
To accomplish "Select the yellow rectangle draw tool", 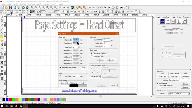I will (2, 37).
